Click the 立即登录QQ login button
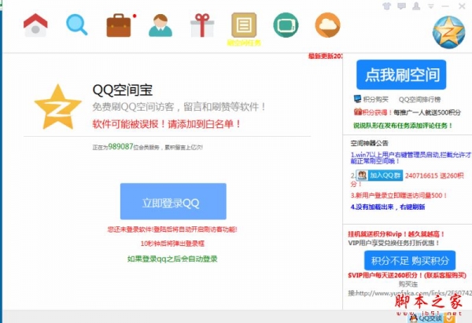The height and width of the screenshot is (323, 472). point(173,201)
